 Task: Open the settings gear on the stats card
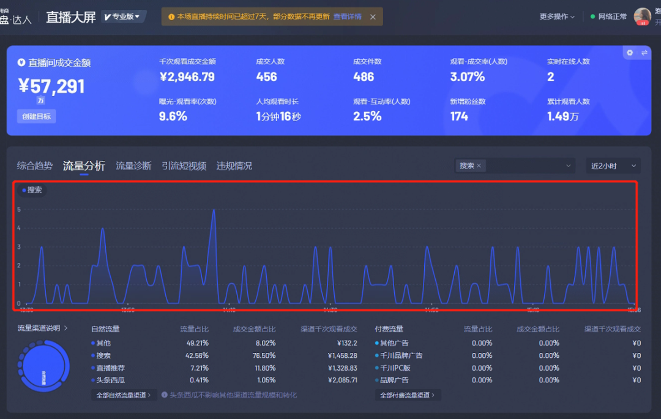point(630,53)
